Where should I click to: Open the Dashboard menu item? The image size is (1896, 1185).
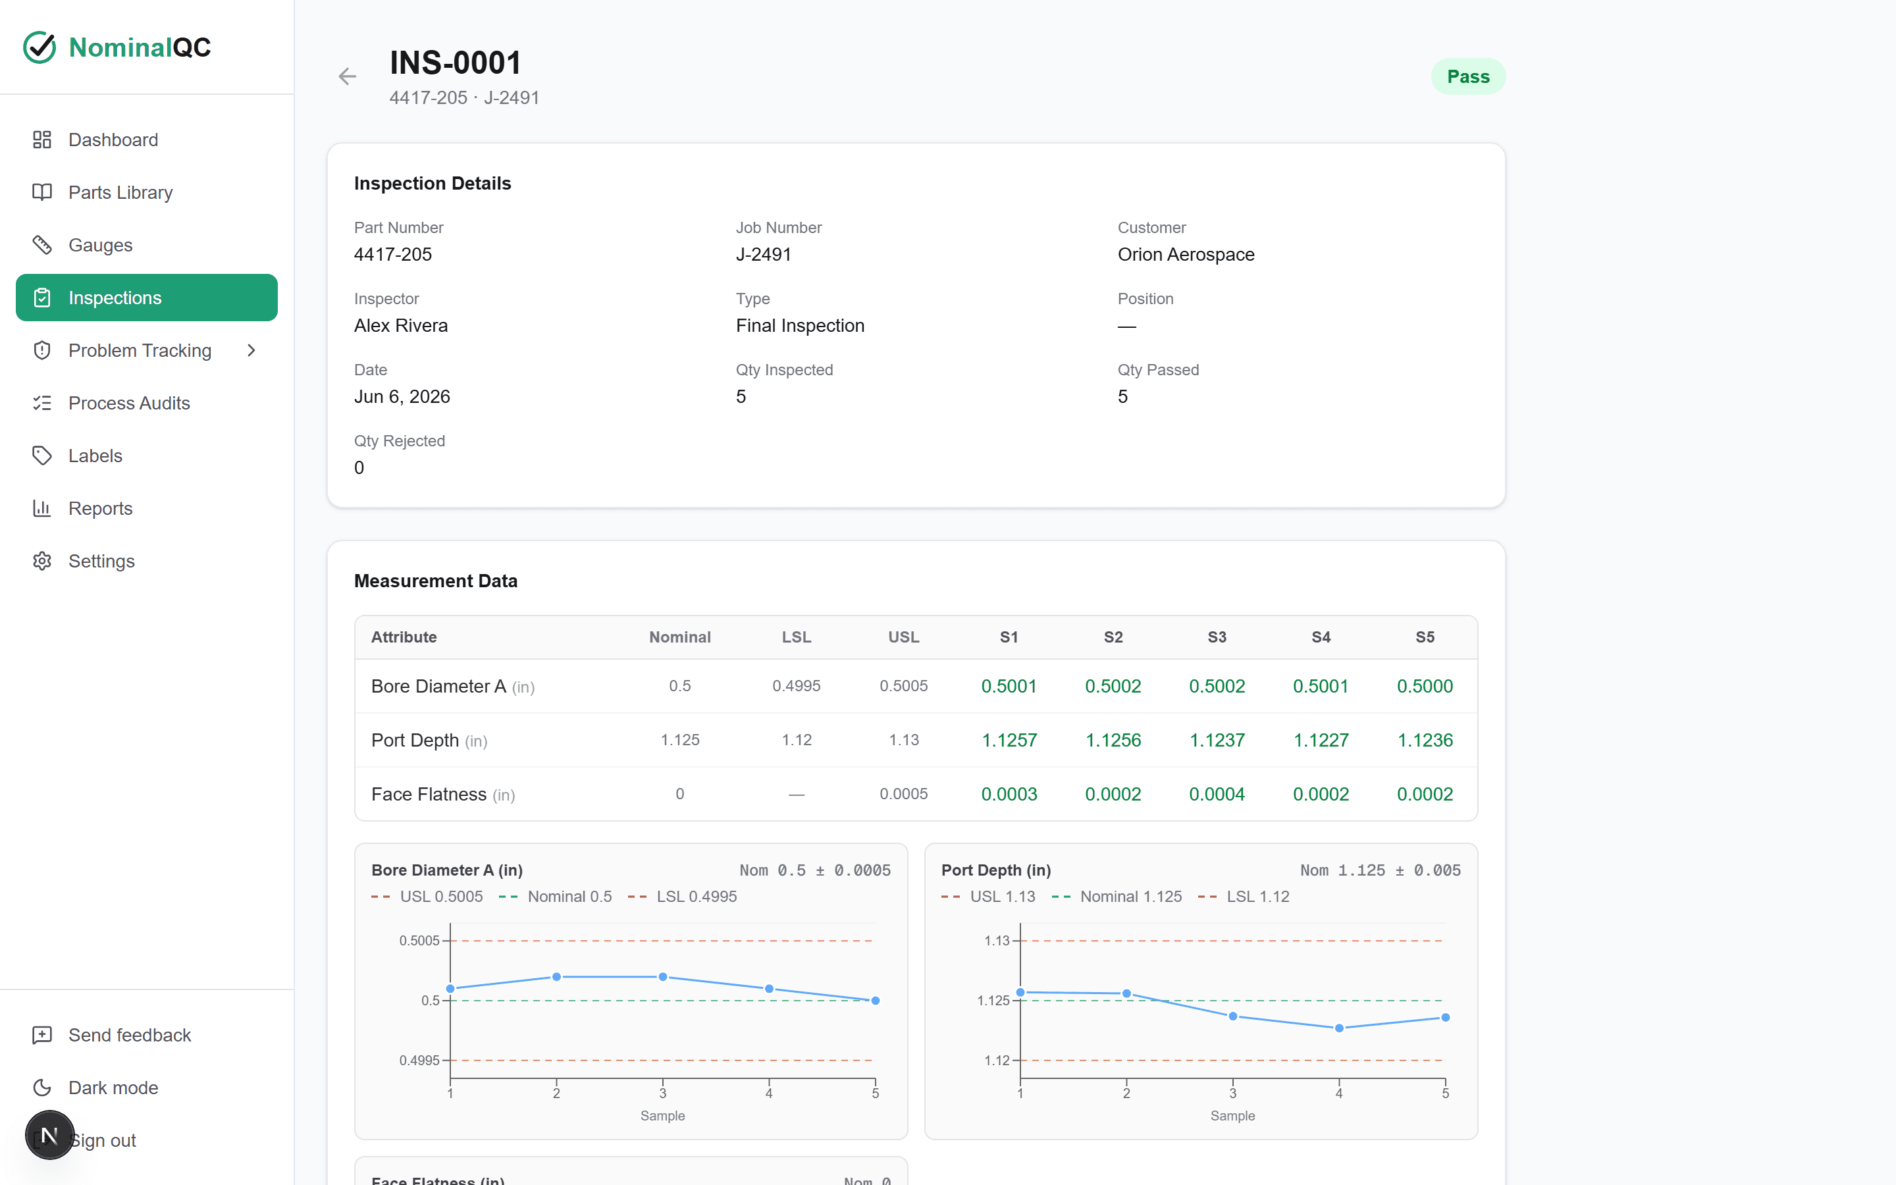(147, 140)
